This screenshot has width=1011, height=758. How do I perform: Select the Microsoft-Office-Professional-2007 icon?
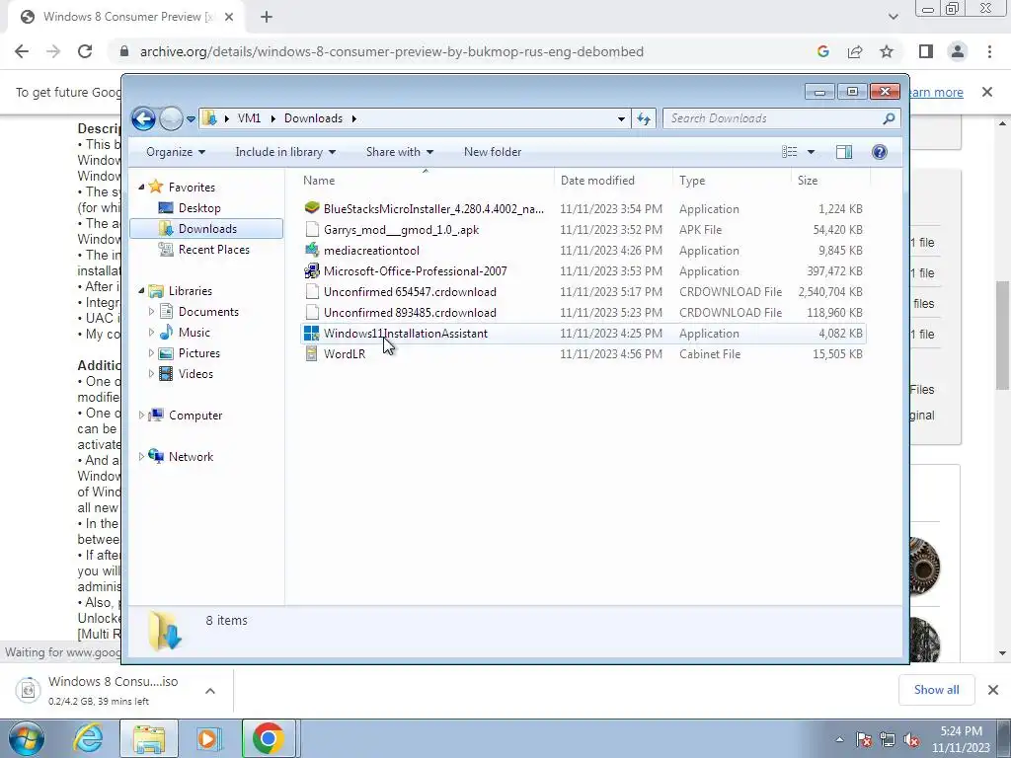point(312,270)
